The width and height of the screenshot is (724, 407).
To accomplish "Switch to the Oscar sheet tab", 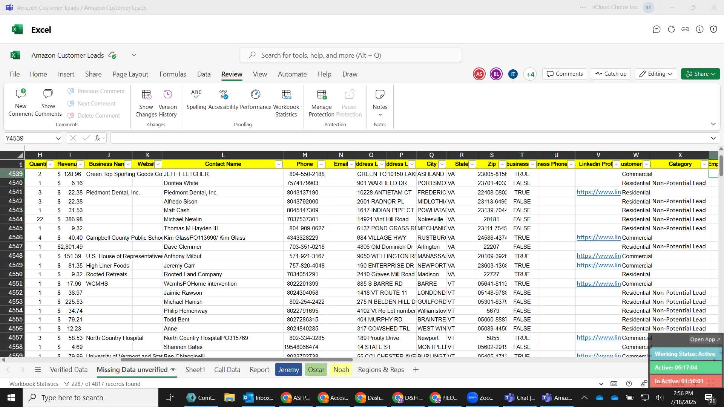I will [316, 370].
